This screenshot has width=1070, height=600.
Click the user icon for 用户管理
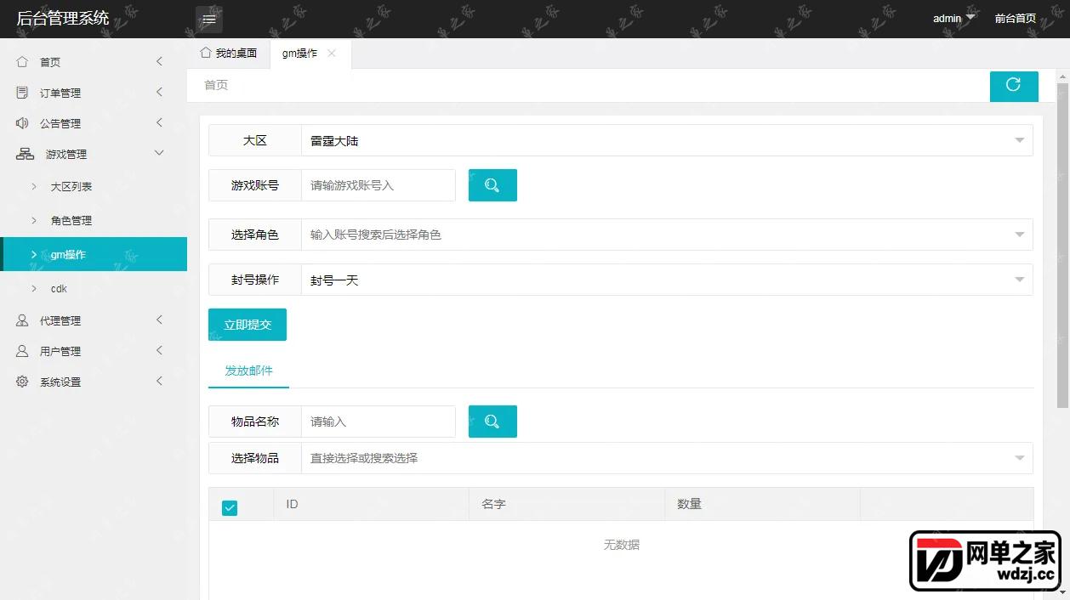[x=22, y=351]
